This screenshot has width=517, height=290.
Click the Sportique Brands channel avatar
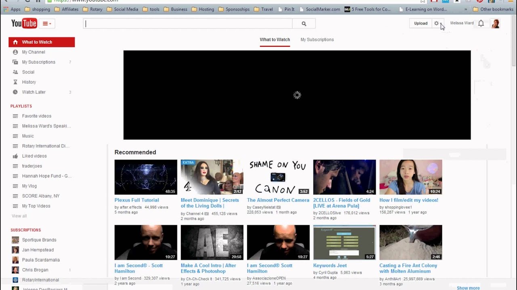tap(15, 240)
